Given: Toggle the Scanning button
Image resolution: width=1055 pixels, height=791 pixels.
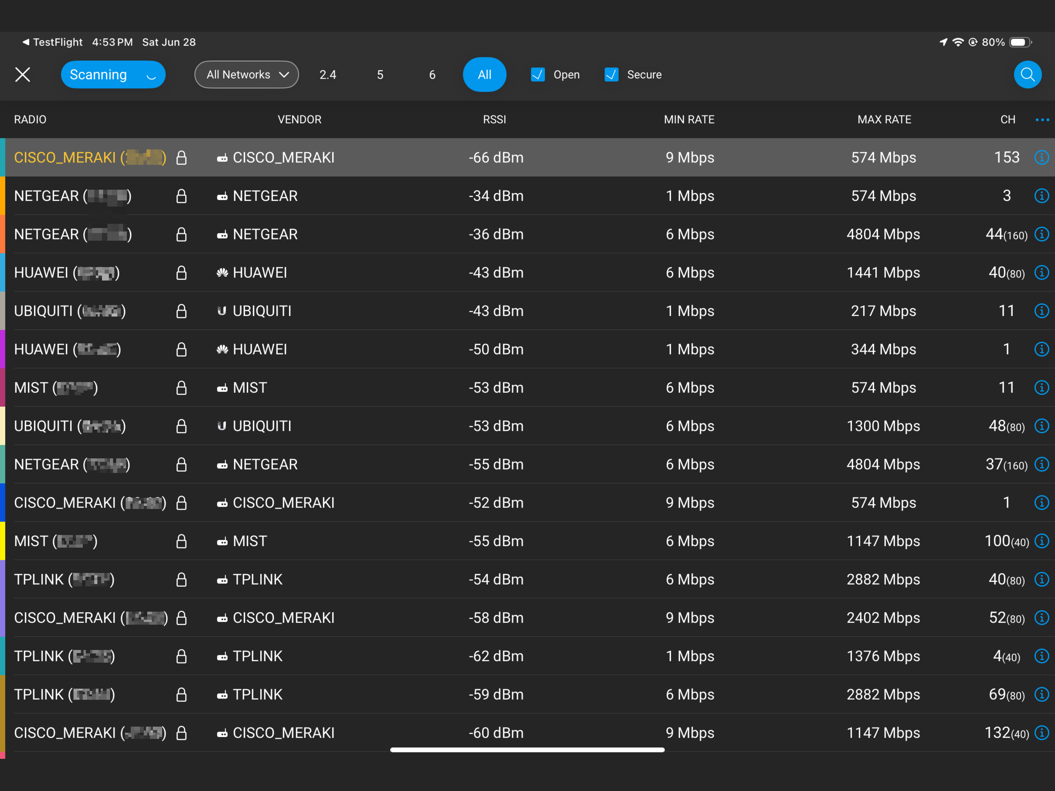Looking at the screenshot, I should tap(113, 75).
